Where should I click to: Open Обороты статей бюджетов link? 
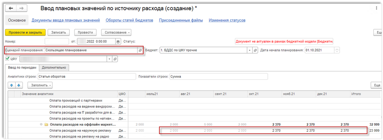[130, 20]
